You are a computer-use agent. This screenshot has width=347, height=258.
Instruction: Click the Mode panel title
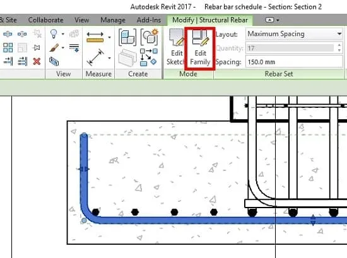pos(188,74)
